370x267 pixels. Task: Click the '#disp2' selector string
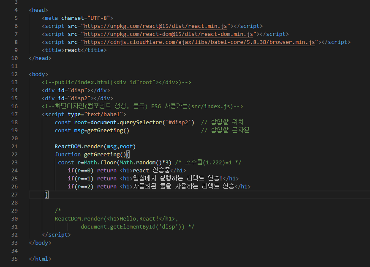[178, 122]
